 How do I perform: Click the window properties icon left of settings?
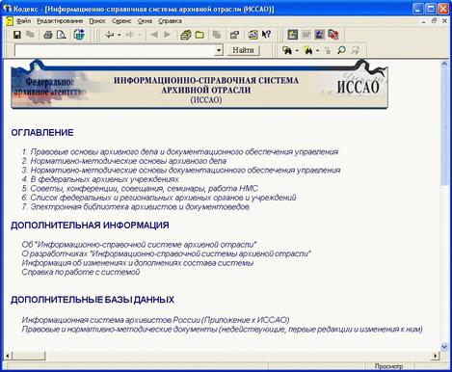(234, 35)
